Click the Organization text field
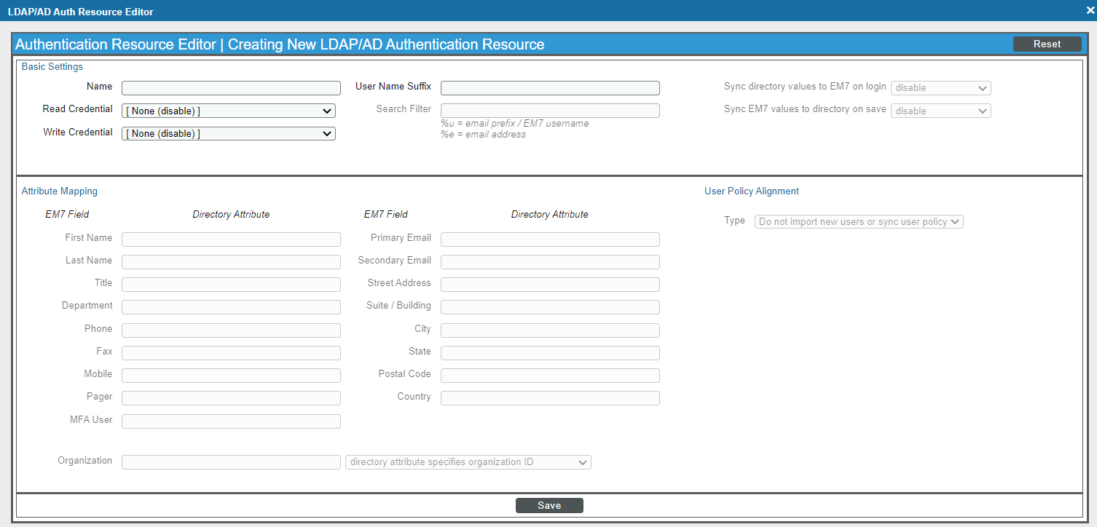Screen dimensions: 1097x527 (x=231, y=462)
